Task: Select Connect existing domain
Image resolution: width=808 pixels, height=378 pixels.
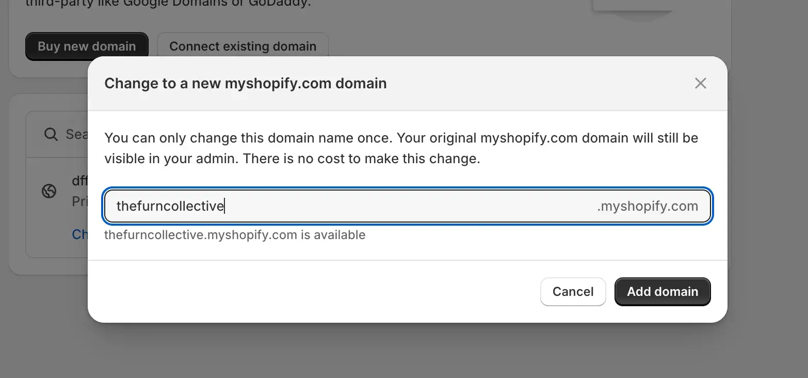Action: point(243,46)
